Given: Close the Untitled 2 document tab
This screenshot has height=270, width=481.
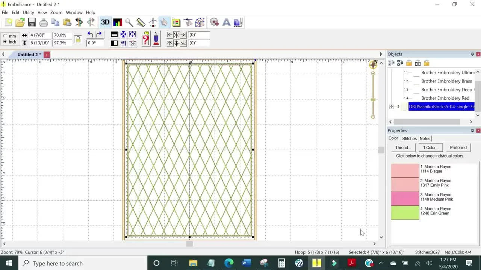Looking at the screenshot, I should (x=47, y=55).
